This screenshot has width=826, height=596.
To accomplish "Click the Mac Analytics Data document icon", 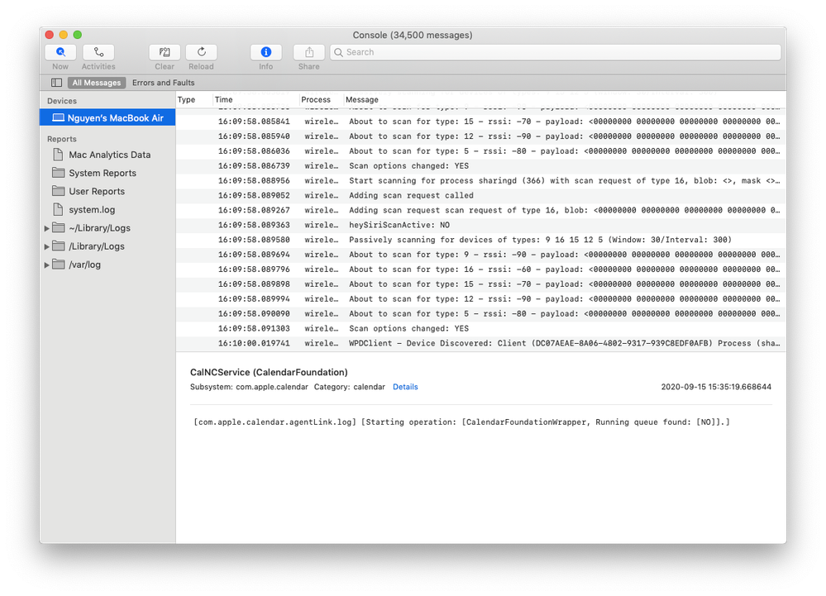I will (x=59, y=155).
